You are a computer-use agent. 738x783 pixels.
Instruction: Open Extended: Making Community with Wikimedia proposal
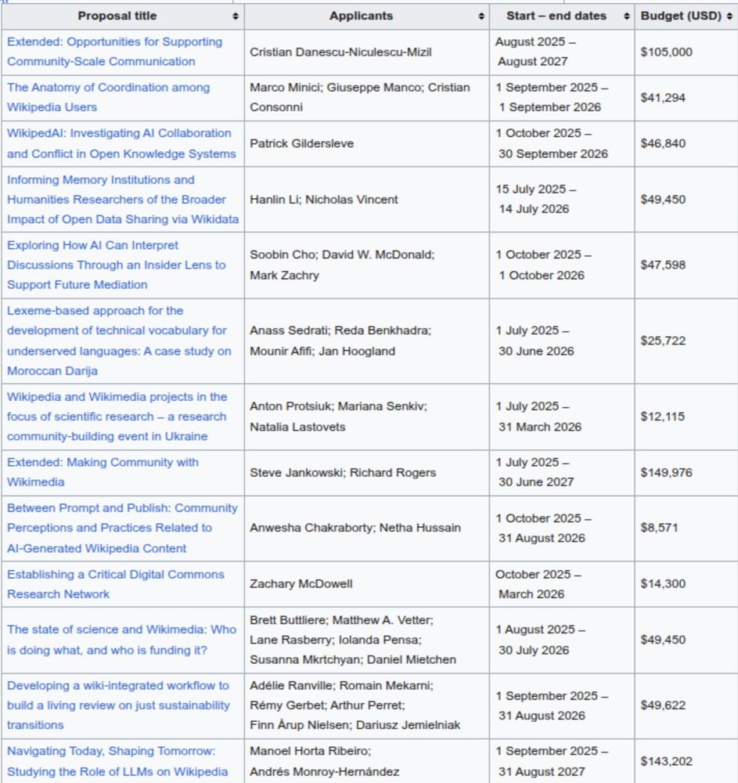coord(103,472)
